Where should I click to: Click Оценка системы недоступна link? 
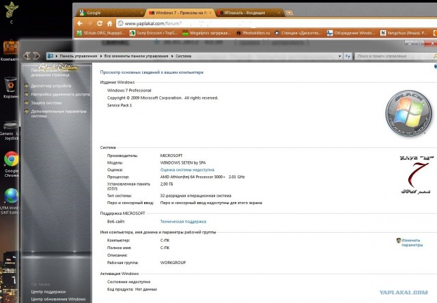click(x=187, y=170)
